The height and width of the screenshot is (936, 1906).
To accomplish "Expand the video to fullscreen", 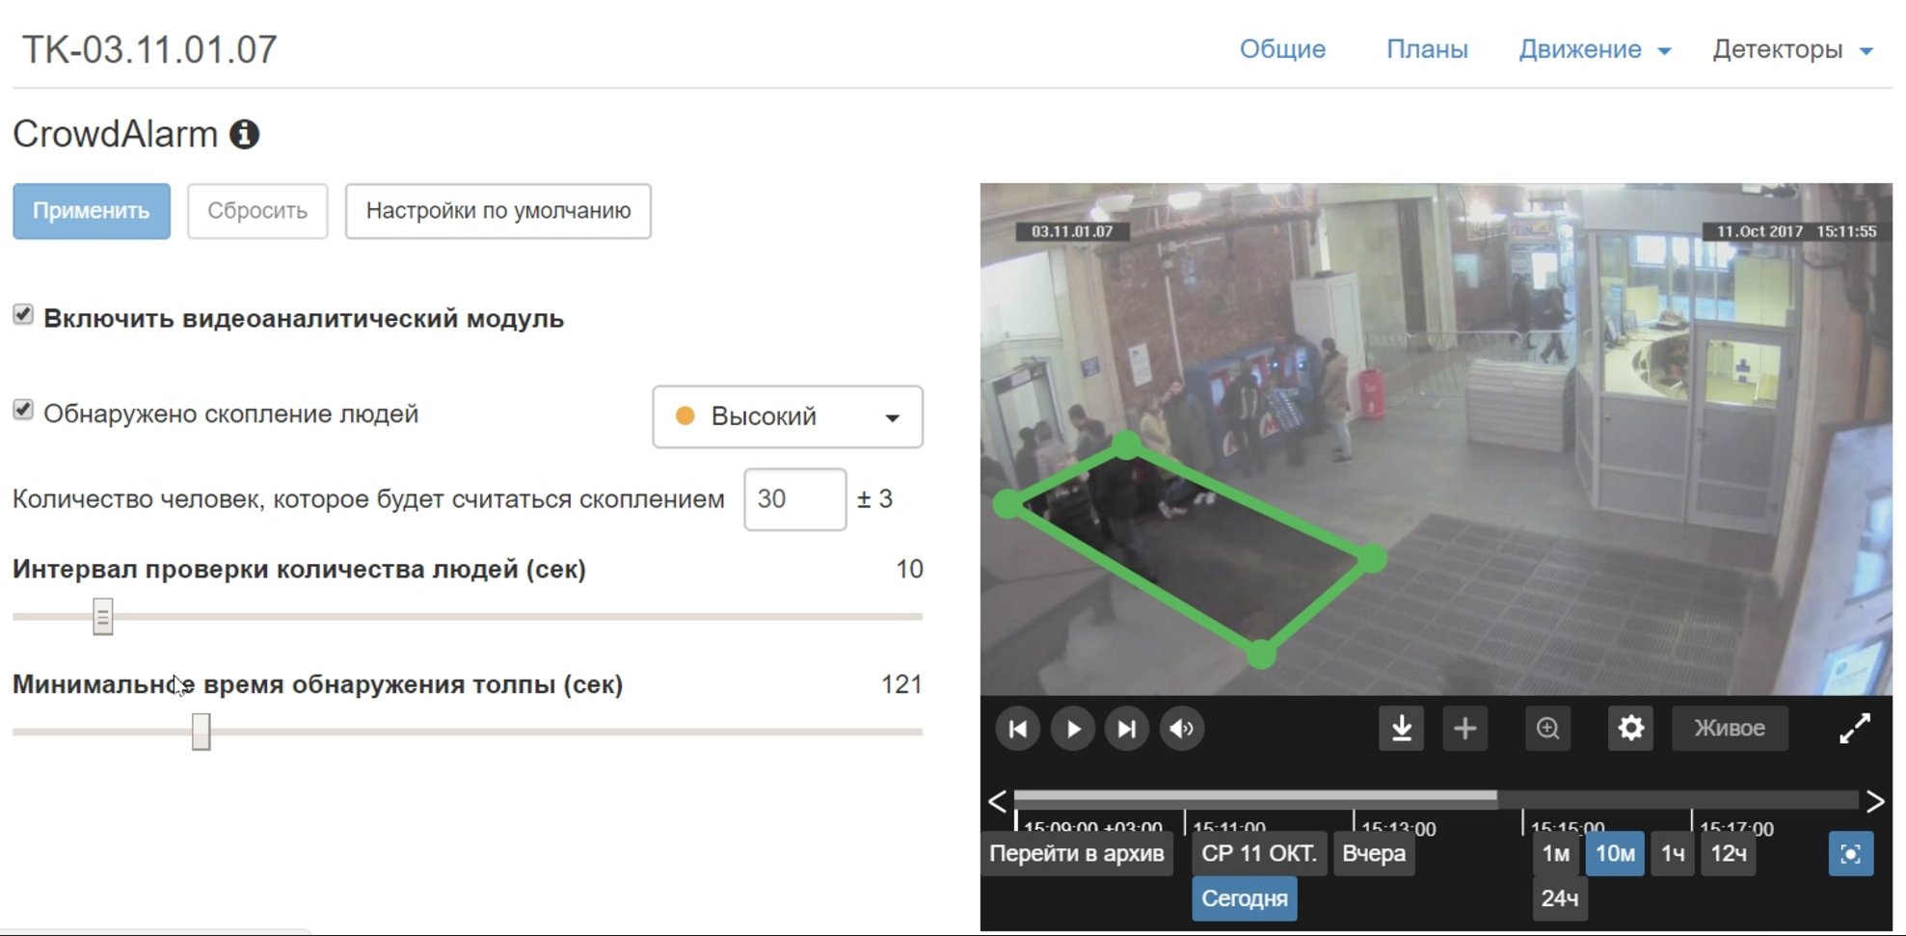I will click(1855, 729).
